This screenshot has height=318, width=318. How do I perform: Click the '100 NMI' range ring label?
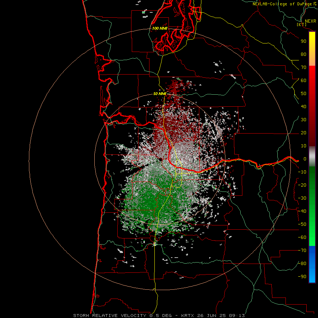(160, 28)
